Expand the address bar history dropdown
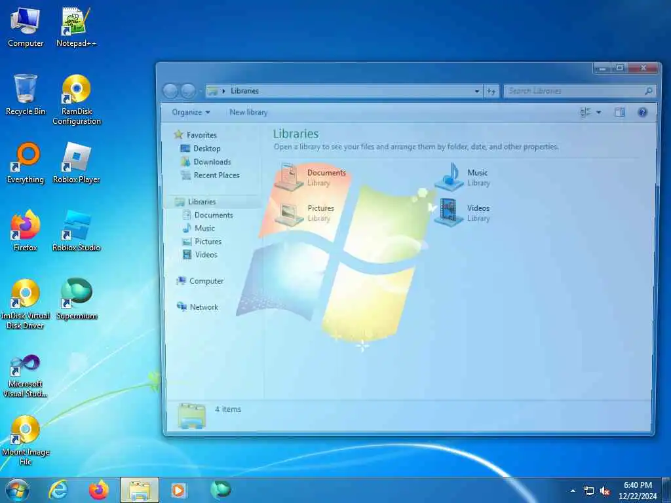671x503 pixels. click(x=477, y=91)
